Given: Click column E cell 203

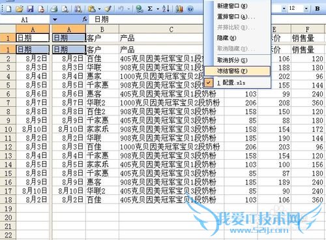Looking at the screenshot, I should click(274, 147).
